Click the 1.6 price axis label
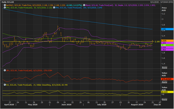The height and width of the screenshot is (109, 174). [x=163, y=58]
